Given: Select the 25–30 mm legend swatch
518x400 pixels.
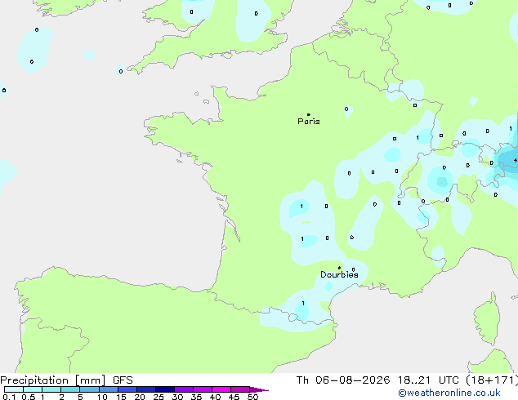Looking at the screenshot, I should (165, 389).
